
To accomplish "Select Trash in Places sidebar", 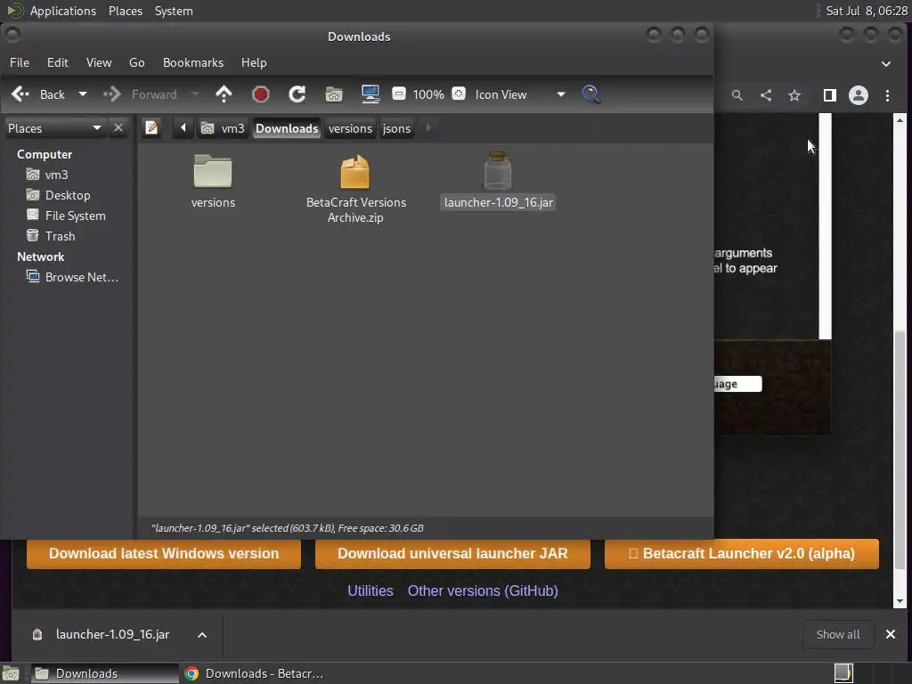I will pos(51,236).
